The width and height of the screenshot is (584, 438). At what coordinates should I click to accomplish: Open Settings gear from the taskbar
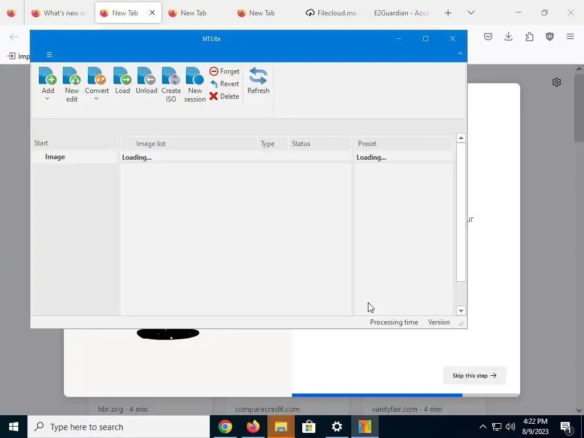coord(336,427)
